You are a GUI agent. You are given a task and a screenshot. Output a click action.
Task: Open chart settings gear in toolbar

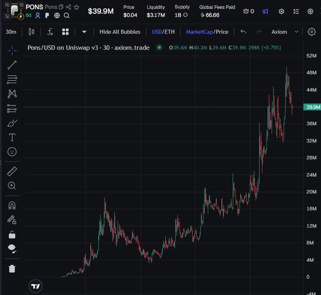(312, 32)
